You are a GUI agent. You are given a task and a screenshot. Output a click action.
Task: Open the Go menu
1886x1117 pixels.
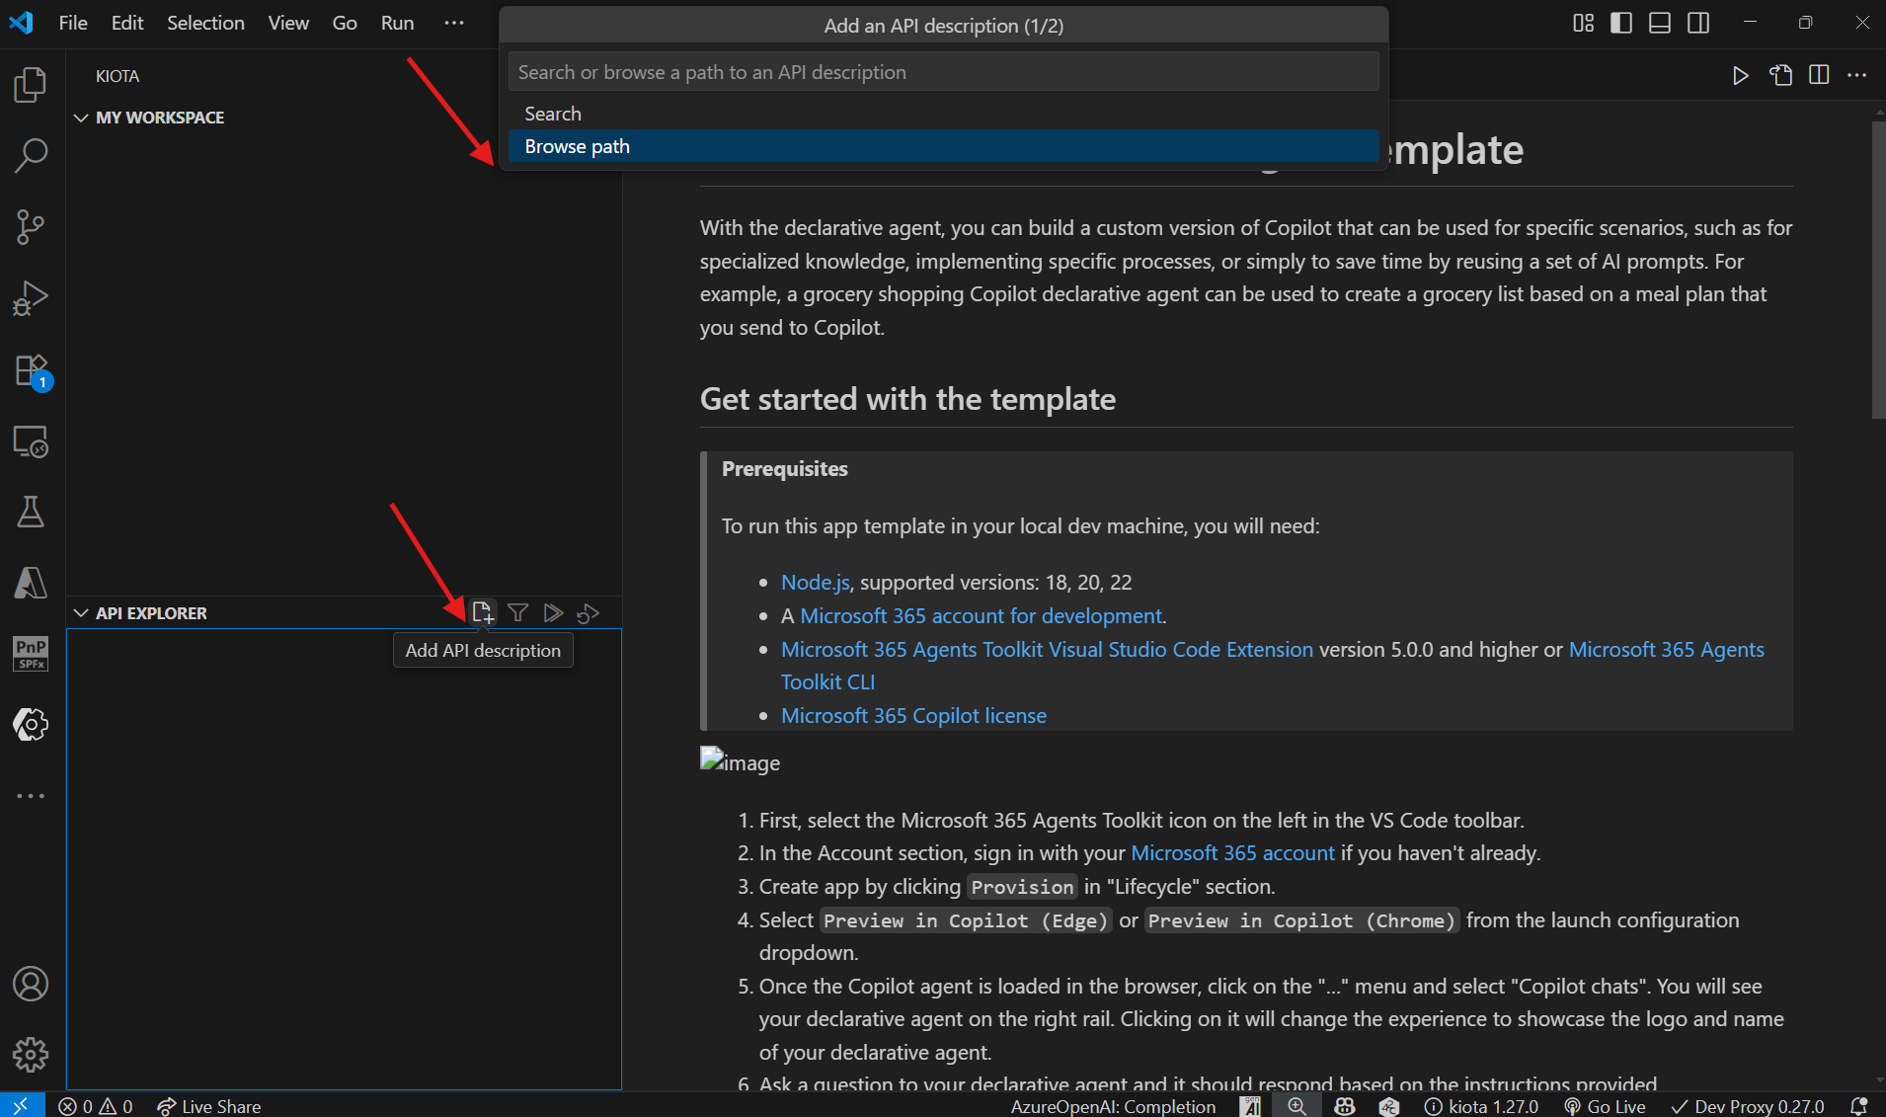345,23
